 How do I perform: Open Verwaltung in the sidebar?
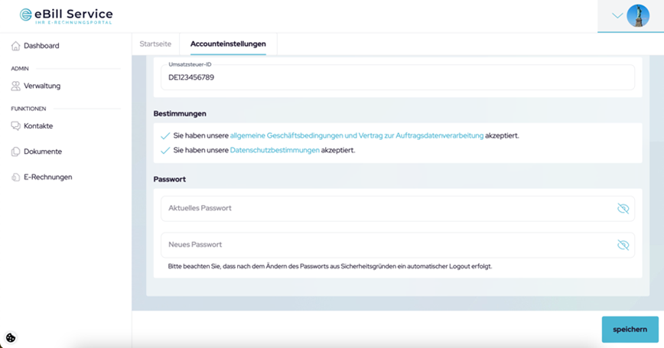41,86
